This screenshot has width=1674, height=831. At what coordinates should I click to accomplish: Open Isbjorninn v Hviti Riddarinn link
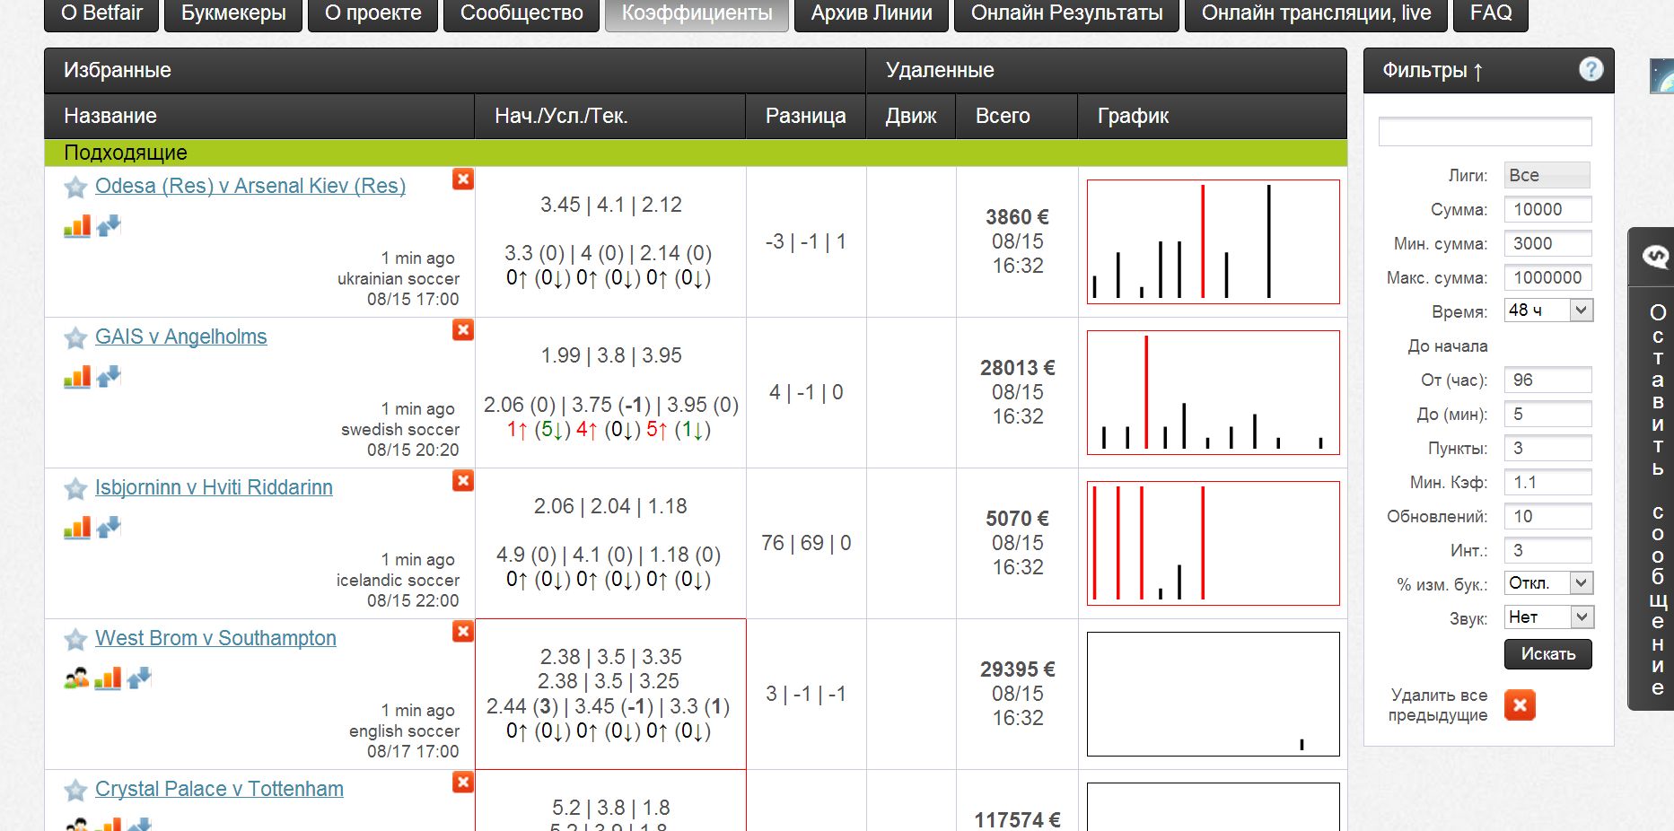coord(214,487)
